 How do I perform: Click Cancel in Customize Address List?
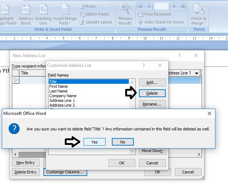(152, 163)
